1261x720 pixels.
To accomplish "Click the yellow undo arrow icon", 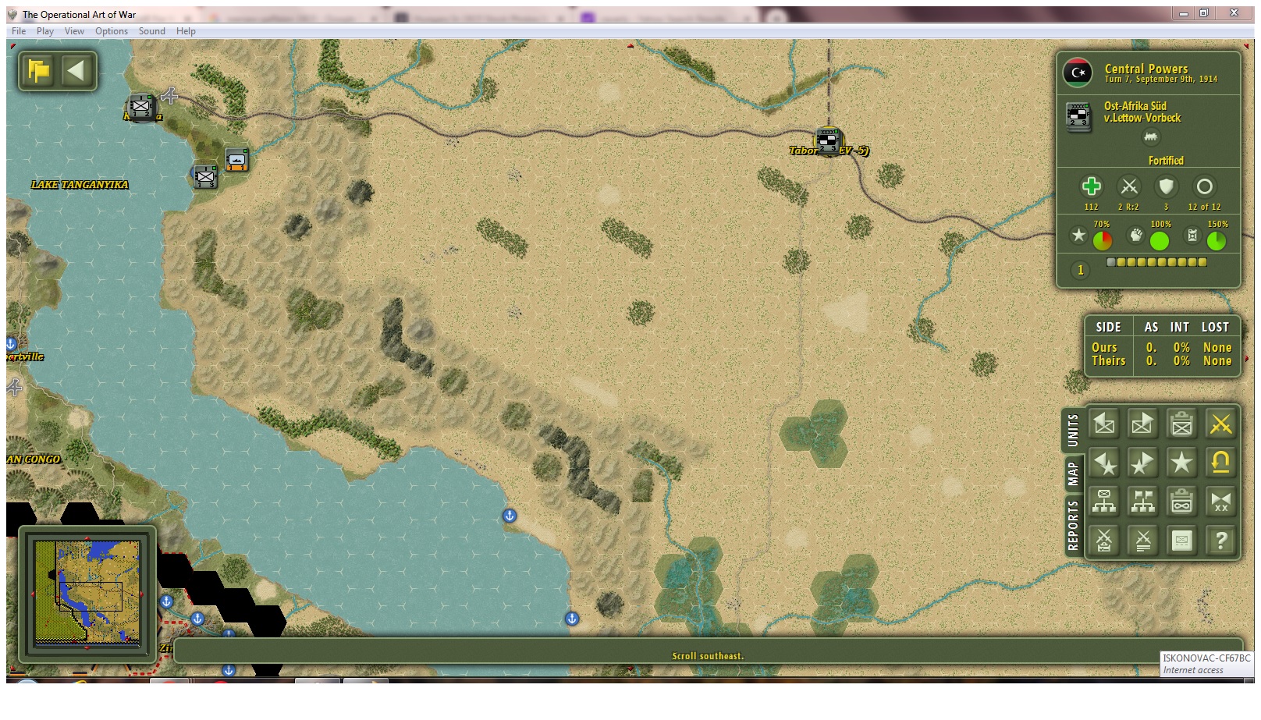I will pyautogui.click(x=1220, y=463).
